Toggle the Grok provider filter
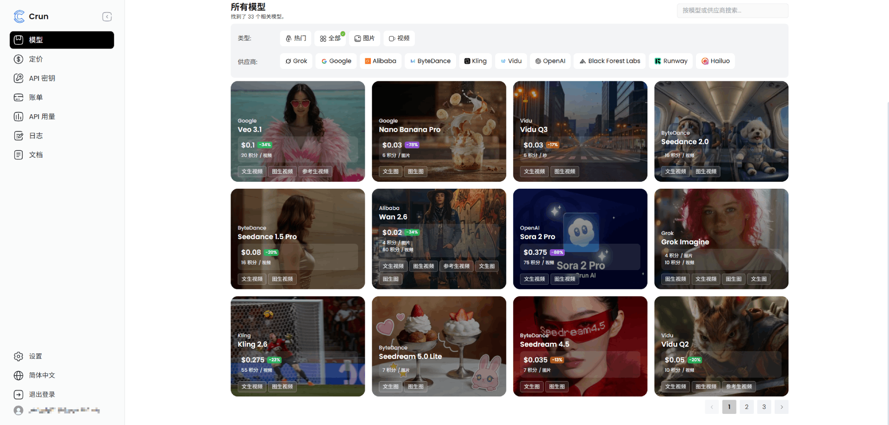889x425 pixels. click(x=296, y=61)
